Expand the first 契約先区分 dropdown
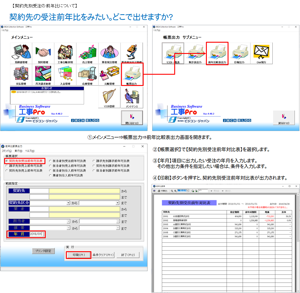Image resolution: width=300 pixels, height=293 pixels. coord(68,203)
